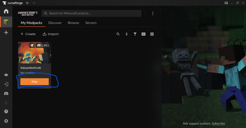Click Play on VulcanoTechCraft

coord(34,82)
